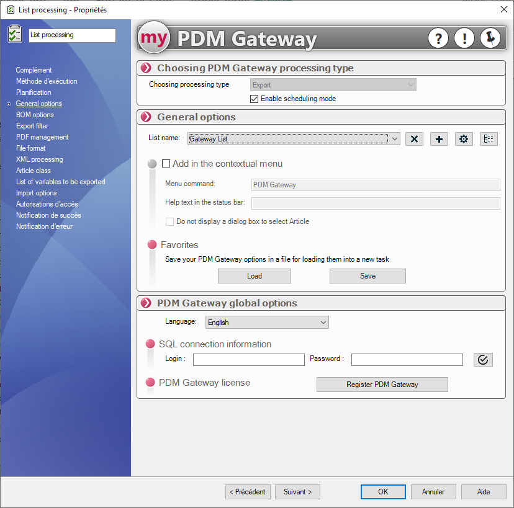Expand the General options tree node
514x508 pixels.
click(x=9, y=104)
